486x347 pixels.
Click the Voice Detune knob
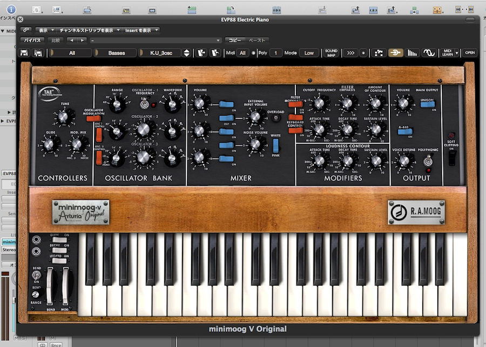point(404,161)
